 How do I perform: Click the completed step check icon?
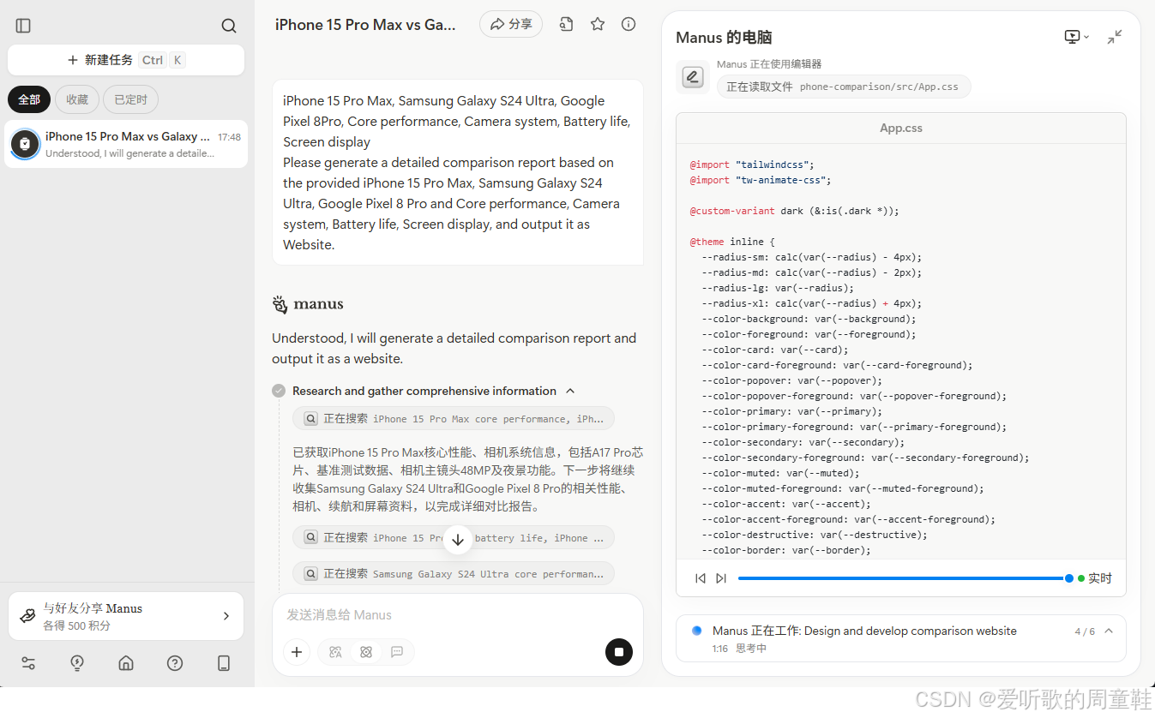coord(279,391)
